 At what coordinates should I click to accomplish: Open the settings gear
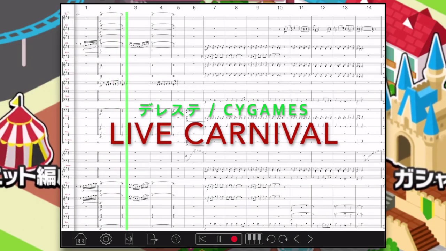coord(106,239)
